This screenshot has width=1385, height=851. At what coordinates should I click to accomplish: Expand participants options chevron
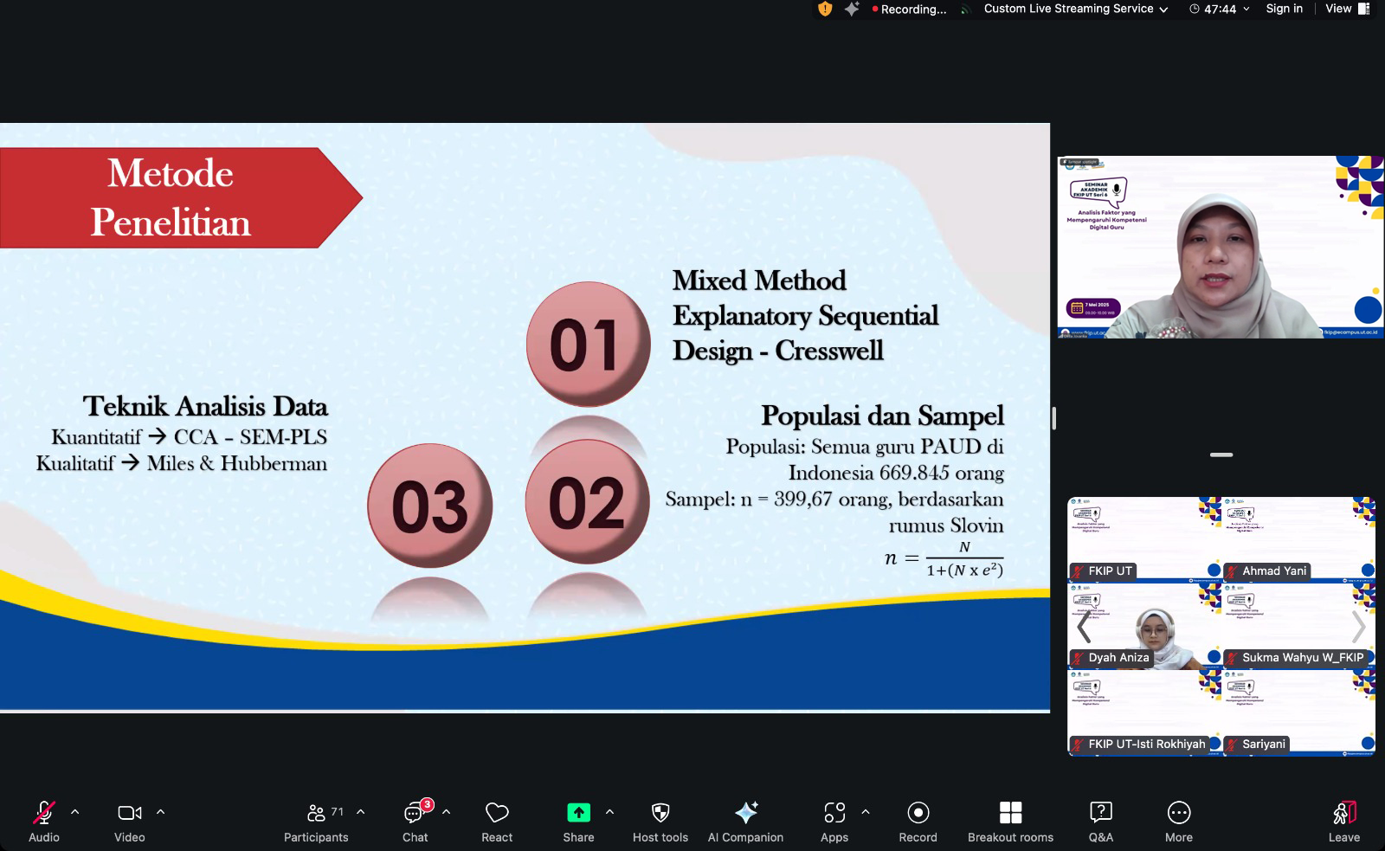361,812
